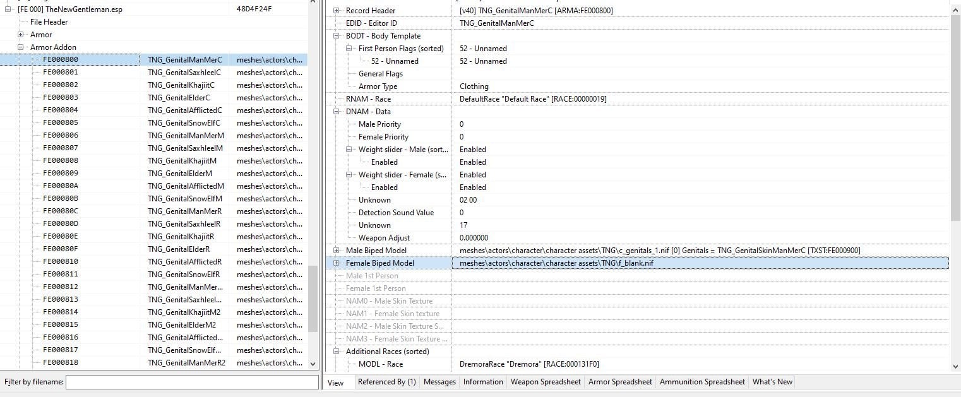Open the What's New tab

772,382
